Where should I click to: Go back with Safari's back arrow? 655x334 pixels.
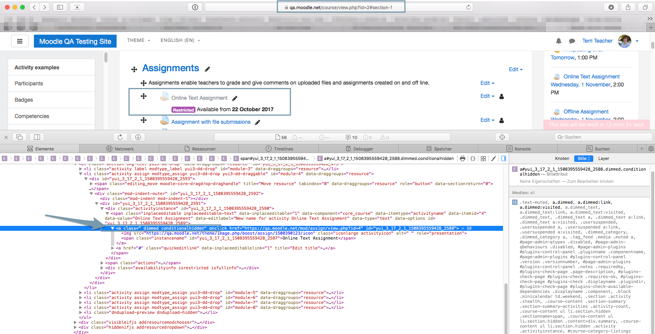34,7
